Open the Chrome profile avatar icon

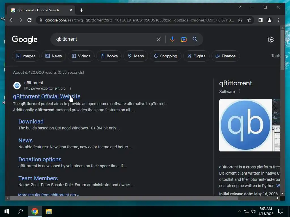pos(270,20)
